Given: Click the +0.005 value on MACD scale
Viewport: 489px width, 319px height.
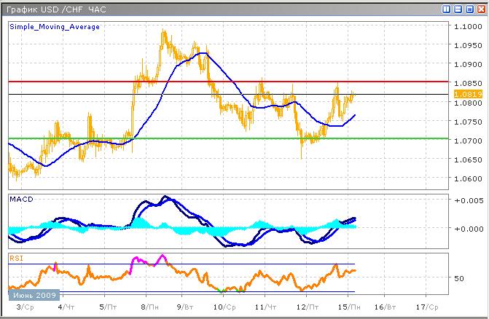Looking at the screenshot, I should pyautogui.click(x=466, y=200).
